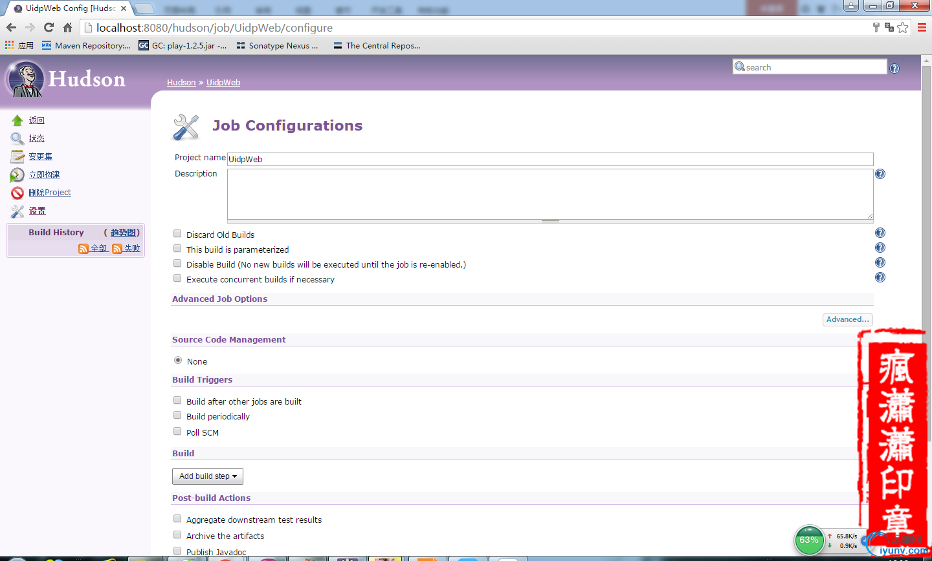Click the UidpWeb breadcrumb link

pyautogui.click(x=223, y=83)
